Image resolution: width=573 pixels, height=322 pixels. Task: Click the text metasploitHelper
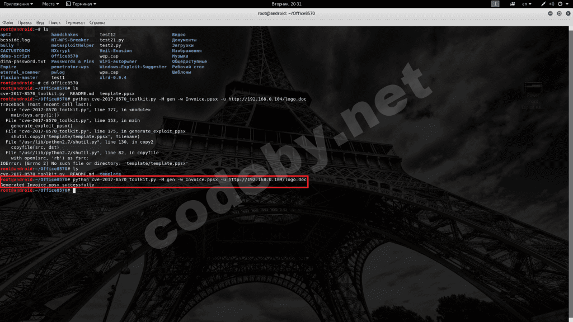[72, 46]
